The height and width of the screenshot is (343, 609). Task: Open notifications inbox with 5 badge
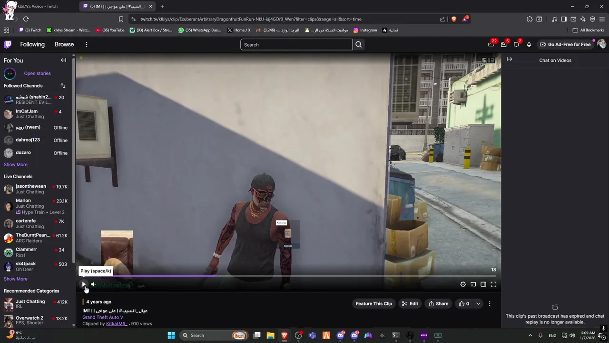pyautogui.click(x=504, y=44)
